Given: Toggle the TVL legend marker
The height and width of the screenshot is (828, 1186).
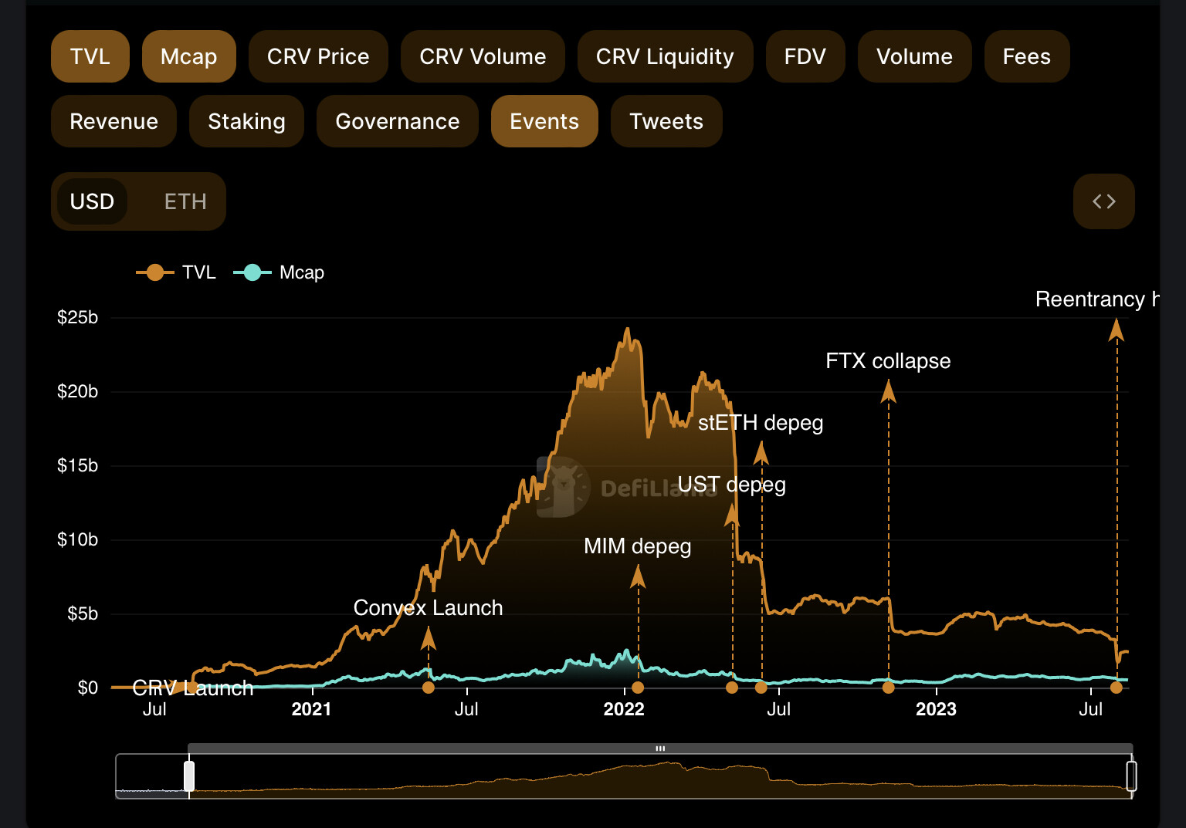Looking at the screenshot, I should (154, 272).
